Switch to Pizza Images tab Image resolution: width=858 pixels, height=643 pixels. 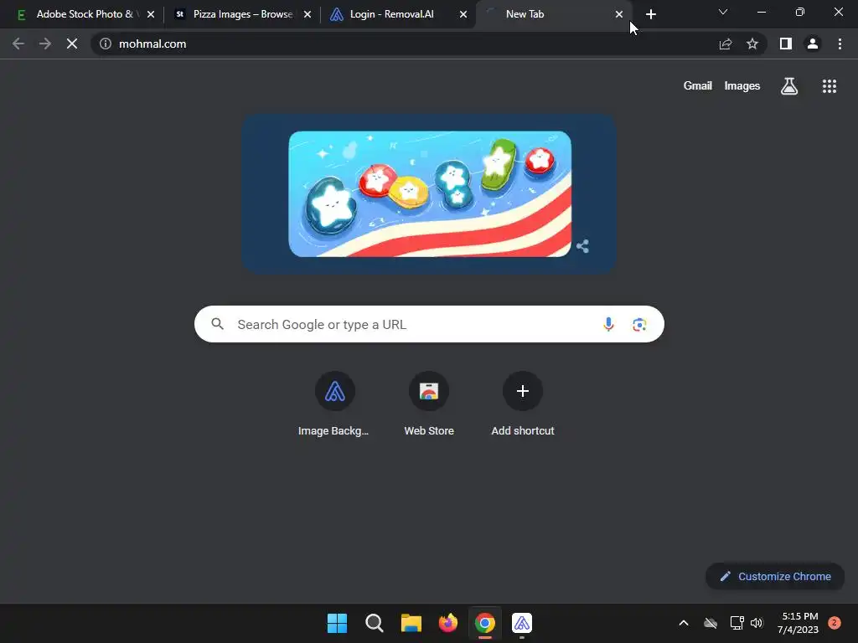coord(240,14)
